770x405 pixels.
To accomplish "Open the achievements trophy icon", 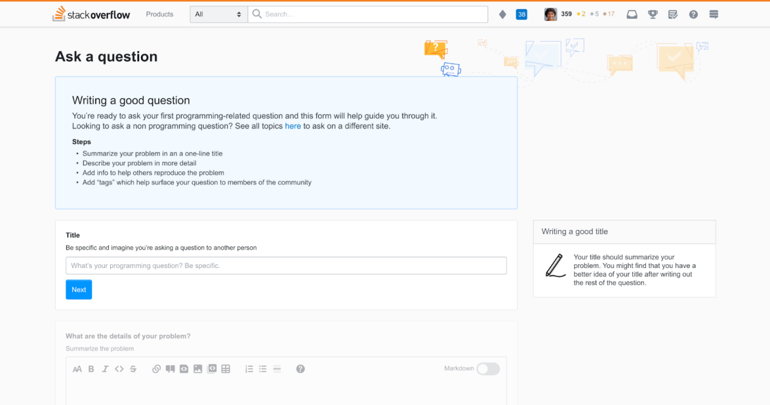I will [653, 14].
